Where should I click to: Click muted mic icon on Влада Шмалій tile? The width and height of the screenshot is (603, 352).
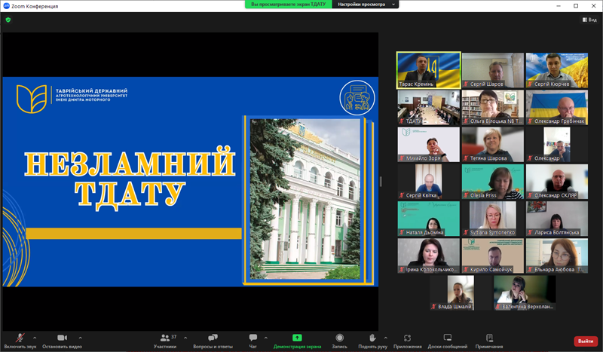point(434,307)
